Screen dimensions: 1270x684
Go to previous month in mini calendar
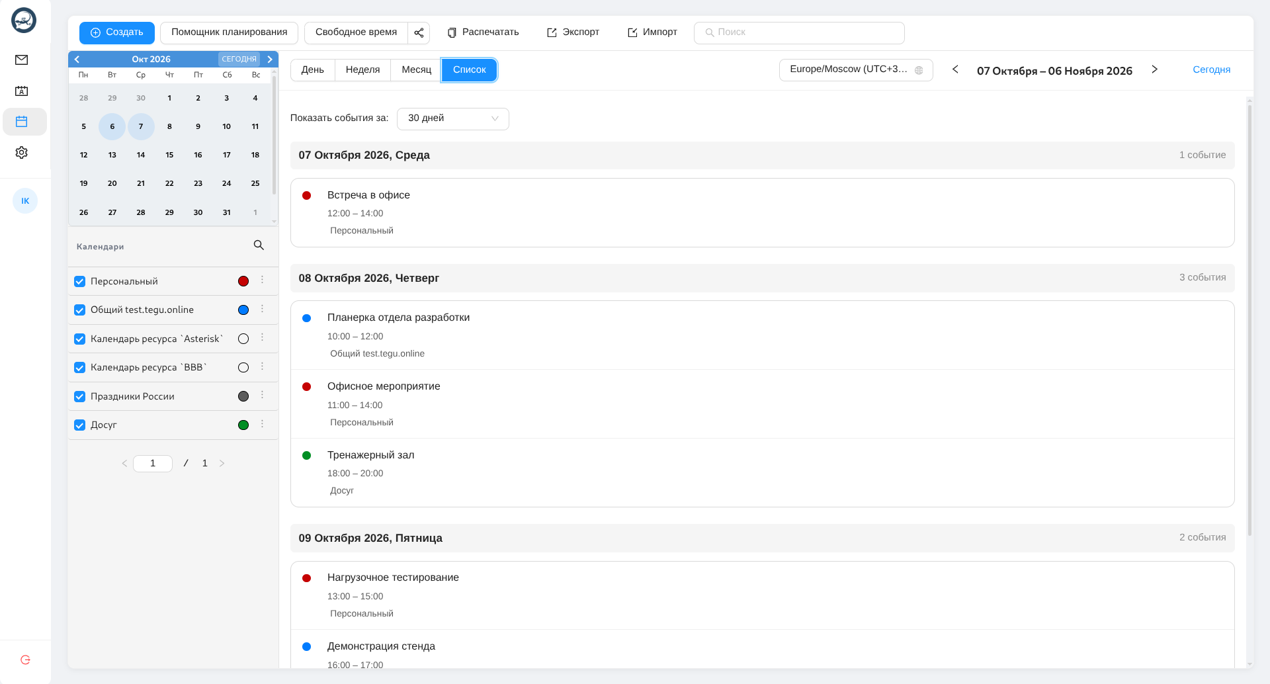[77, 60]
